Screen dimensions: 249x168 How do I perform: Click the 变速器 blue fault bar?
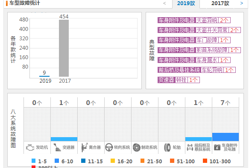pyautogui.click(x=64, y=139)
